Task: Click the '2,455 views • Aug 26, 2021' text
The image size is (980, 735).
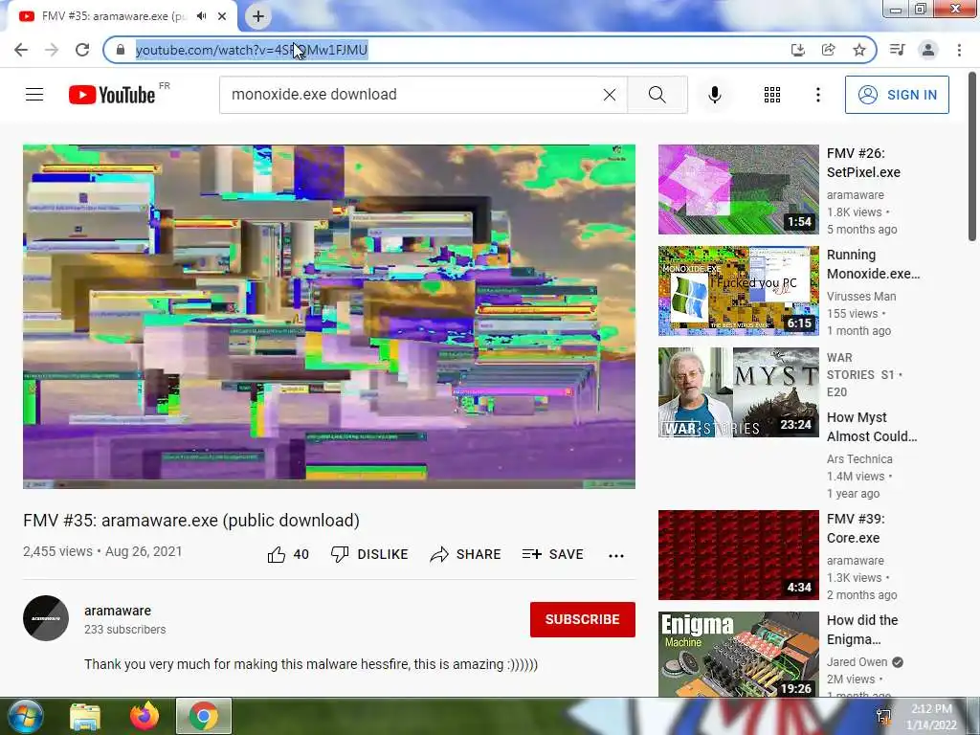Action: pos(102,551)
